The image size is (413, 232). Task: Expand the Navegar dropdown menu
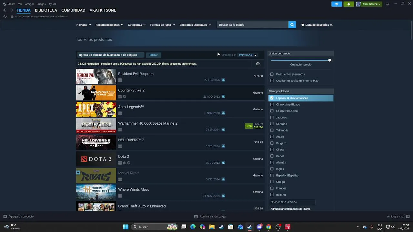tap(84, 25)
